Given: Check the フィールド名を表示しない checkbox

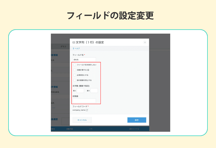Looking at the screenshot, I should coord(74,65).
